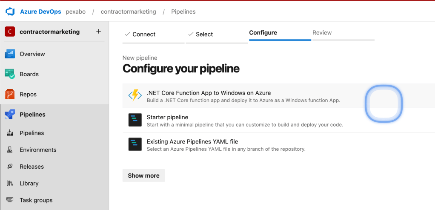Viewport: 435px width, 210px height.
Task: Click the Repos icon in the sidebar
Action: point(10,95)
